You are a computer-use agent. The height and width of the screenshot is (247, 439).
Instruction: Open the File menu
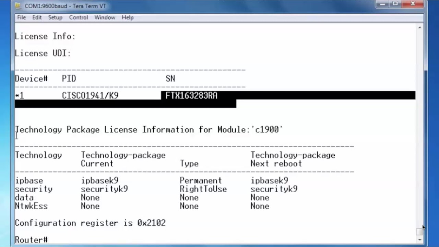pos(21,17)
